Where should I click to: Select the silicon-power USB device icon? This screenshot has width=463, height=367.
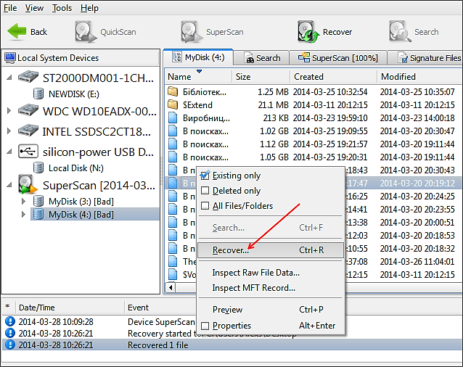point(28,152)
